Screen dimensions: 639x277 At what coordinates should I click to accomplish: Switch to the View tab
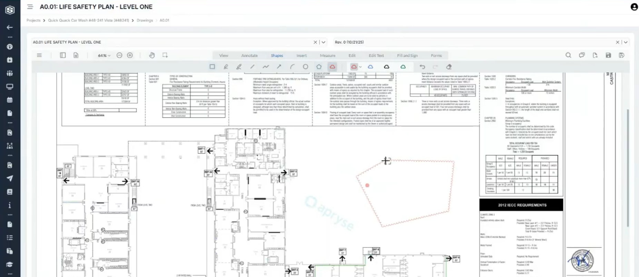click(x=224, y=55)
